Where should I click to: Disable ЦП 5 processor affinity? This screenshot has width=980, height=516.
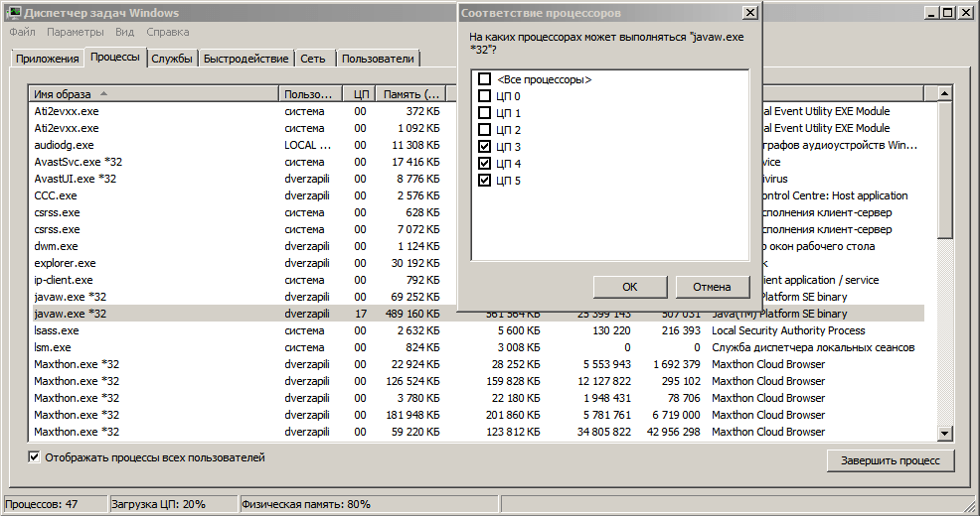click(x=485, y=181)
